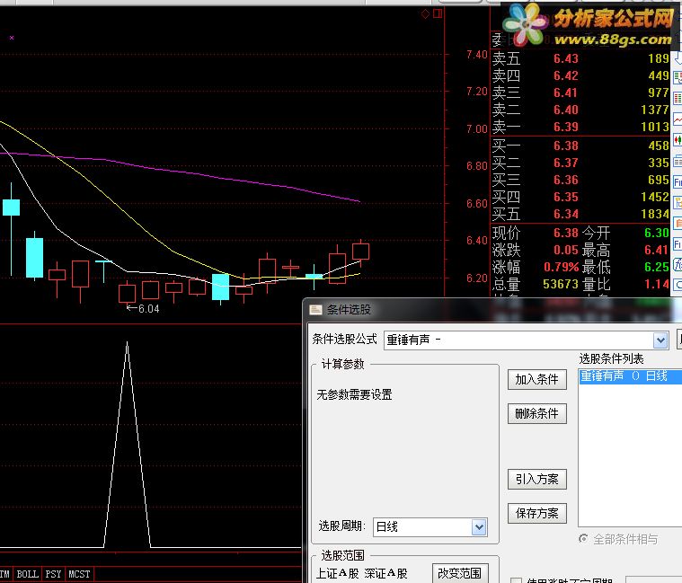Select 重锤有声 0 日线 in condition list

629,376
